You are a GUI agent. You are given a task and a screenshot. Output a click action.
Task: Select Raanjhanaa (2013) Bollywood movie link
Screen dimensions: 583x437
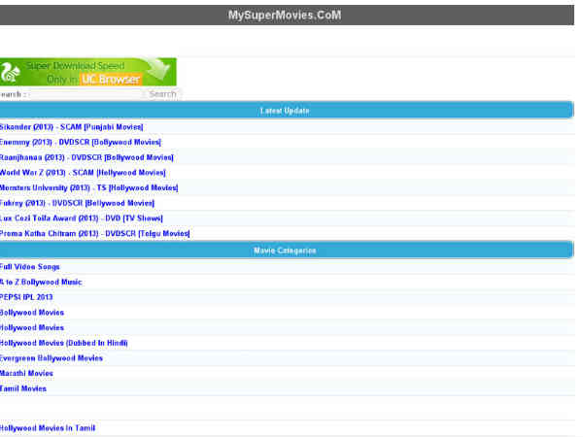pyautogui.click(x=86, y=156)
